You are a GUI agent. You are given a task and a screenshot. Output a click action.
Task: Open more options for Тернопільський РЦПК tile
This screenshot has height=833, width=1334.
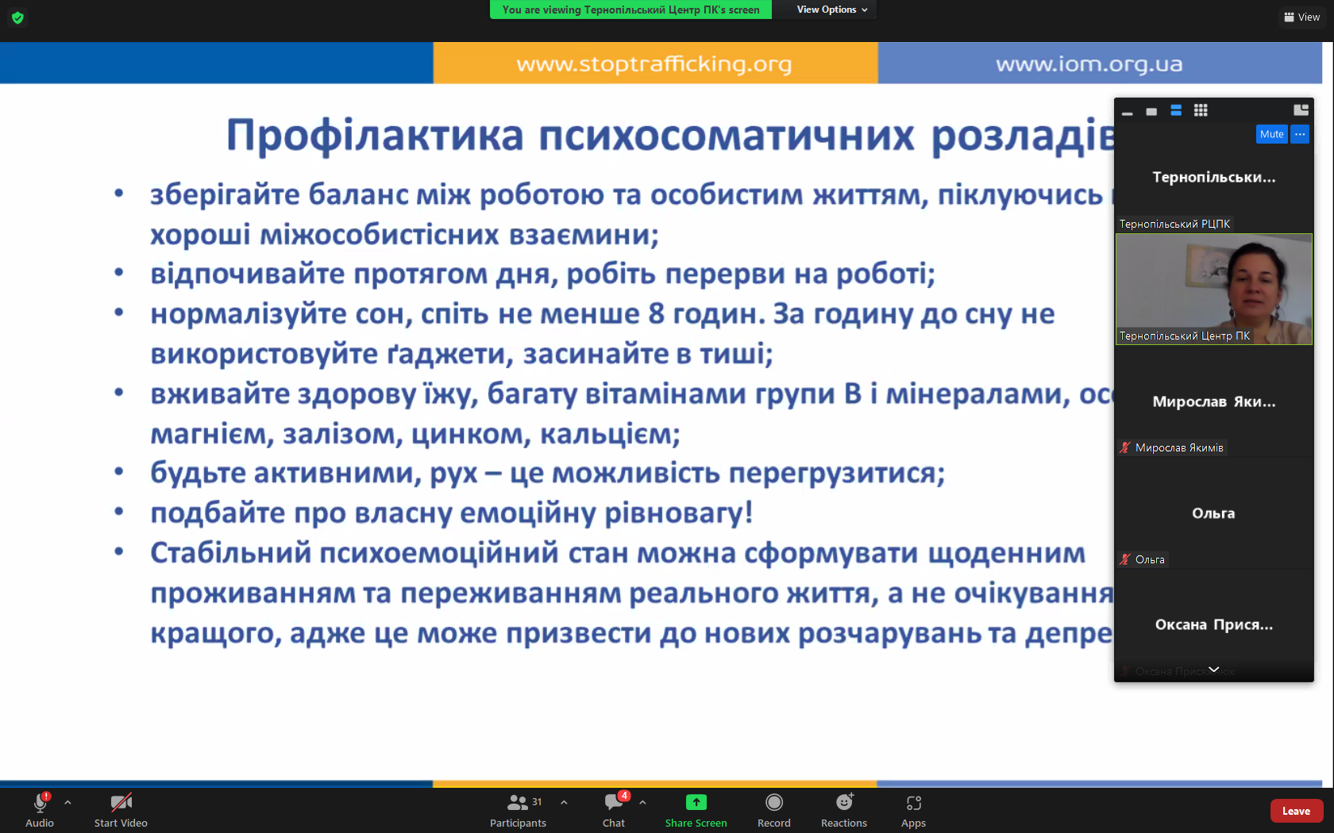click(1300, 134)
